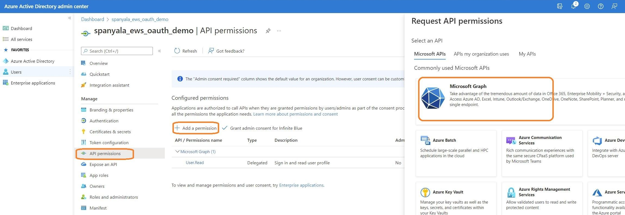Click the Azure Batch icon
Viewport: 625px width, 215px height.
[x=425, y=140]
